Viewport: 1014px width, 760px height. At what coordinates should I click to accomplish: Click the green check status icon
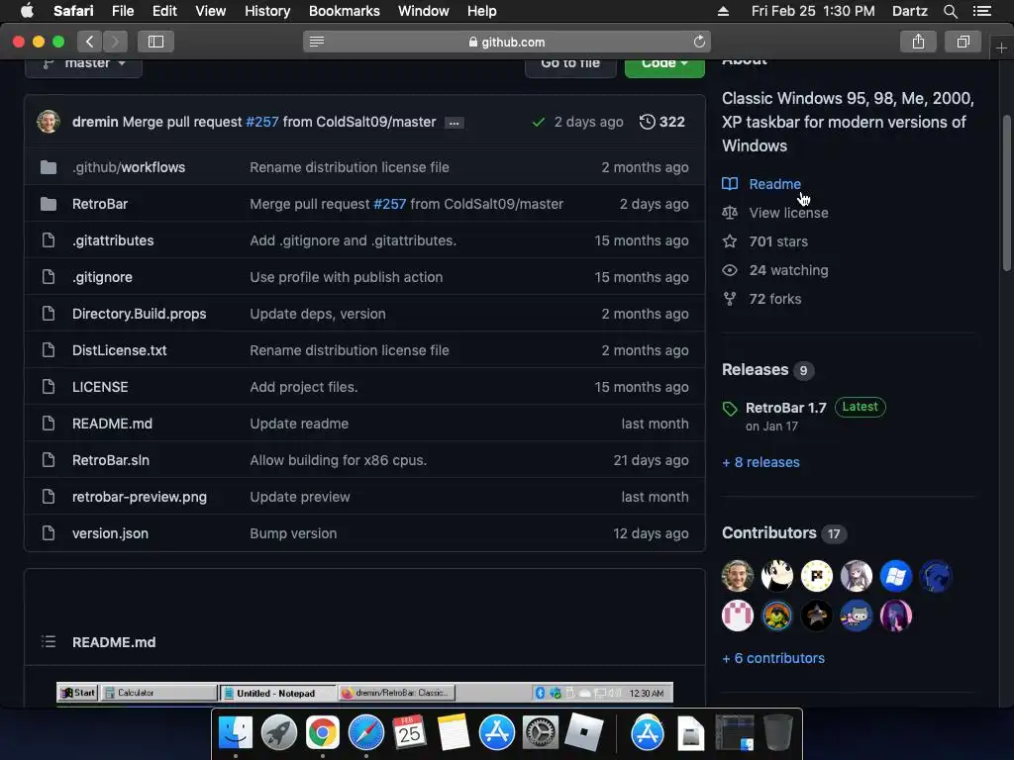[538, 122]
